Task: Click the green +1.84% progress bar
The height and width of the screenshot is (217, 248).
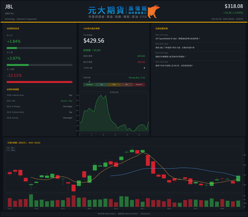Action: pyautogui.click(x=12, y=48)
